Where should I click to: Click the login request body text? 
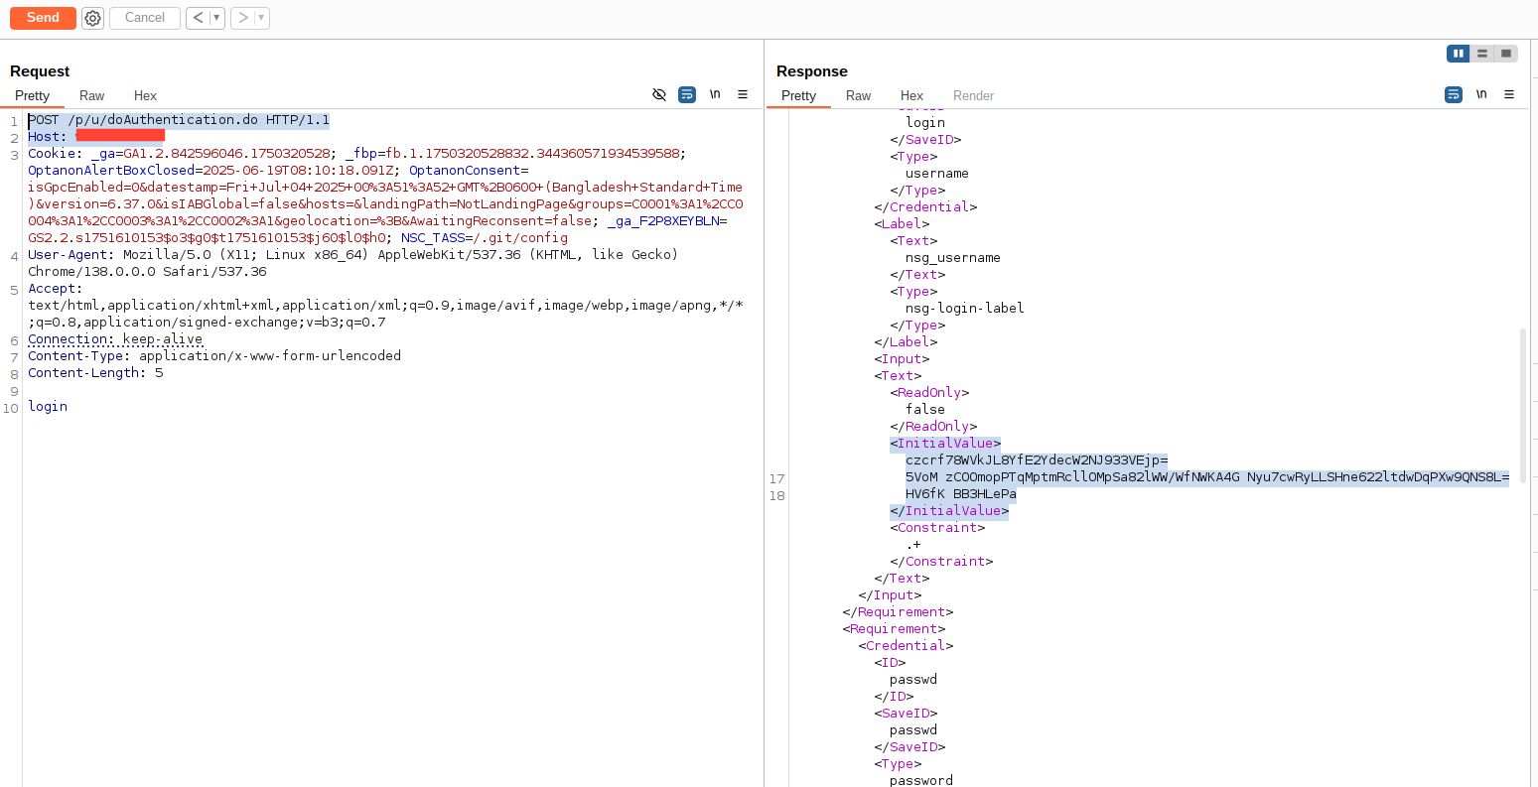[48, 407]
